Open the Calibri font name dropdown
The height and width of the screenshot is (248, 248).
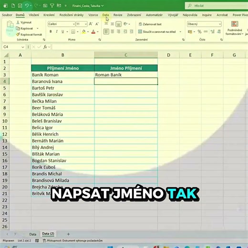(74, 24)
